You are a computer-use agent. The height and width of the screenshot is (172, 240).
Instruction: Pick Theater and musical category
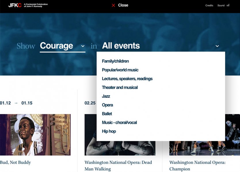coord(120,87)
